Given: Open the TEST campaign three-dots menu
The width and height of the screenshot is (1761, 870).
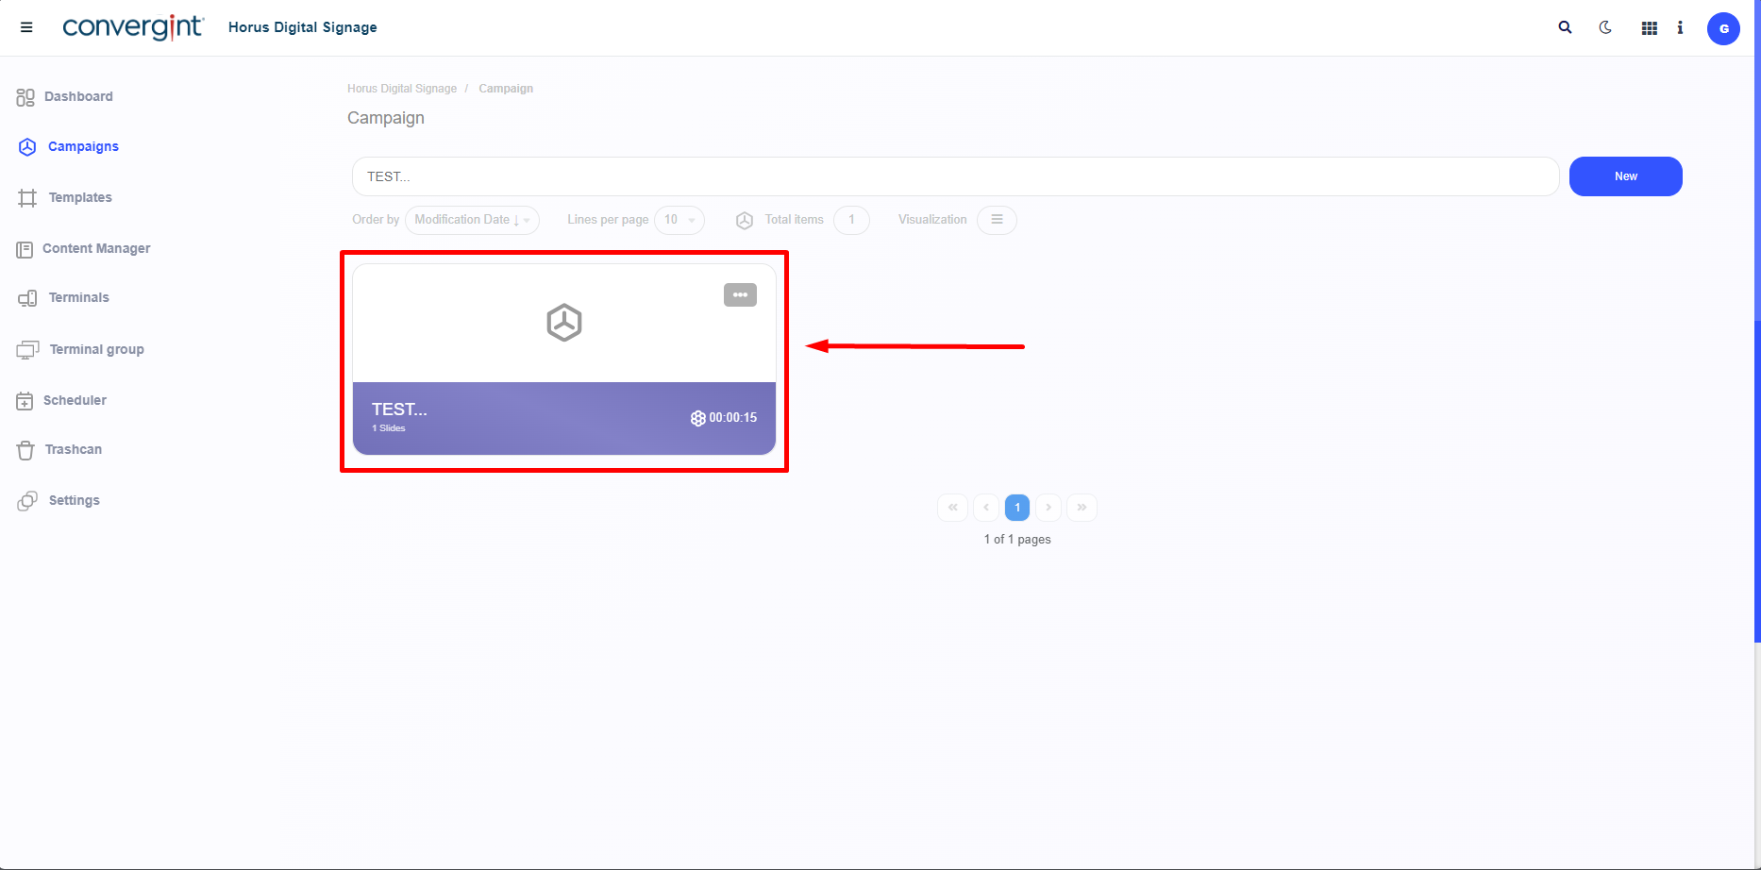Looking at the screenshot, I should [x=740, y=295].
